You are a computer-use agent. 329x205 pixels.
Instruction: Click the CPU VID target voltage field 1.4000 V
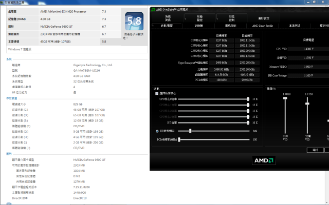(x=308, y=49)
